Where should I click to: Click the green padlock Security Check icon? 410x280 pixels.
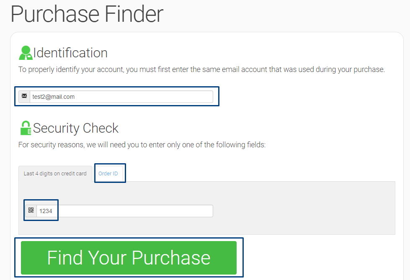click(x=26, y=128)
